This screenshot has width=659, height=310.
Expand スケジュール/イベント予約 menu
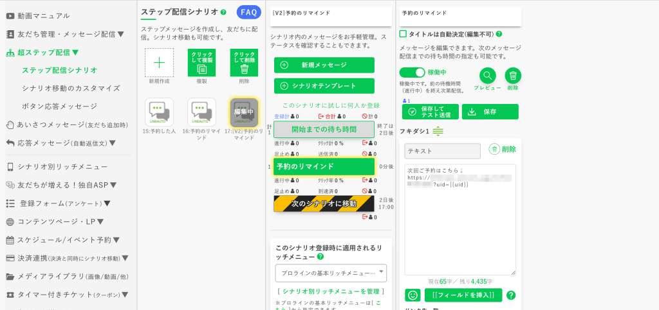(x=63, y=240)
